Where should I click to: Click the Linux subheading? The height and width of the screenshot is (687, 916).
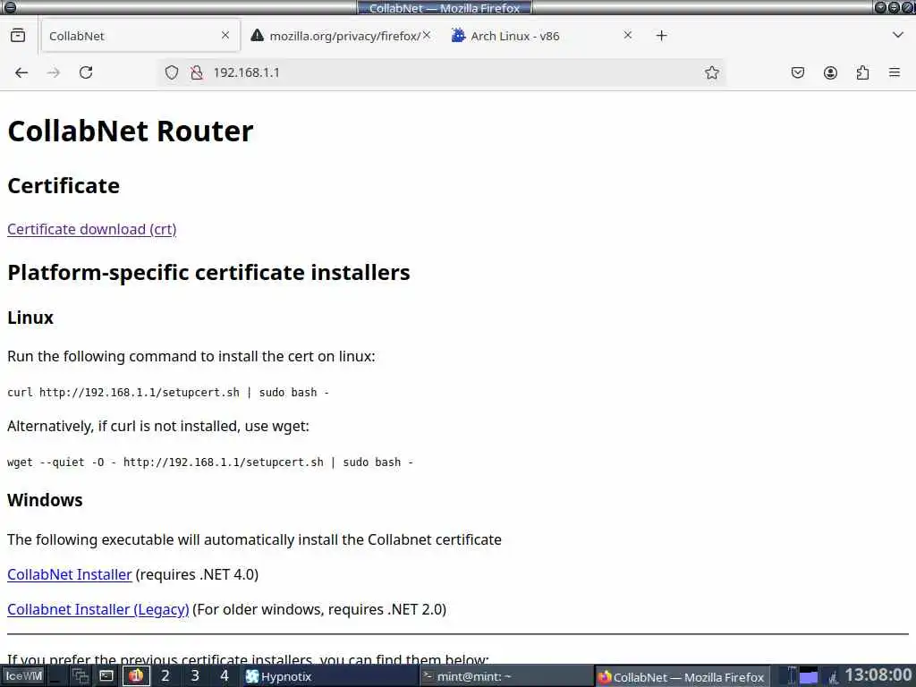click(x=30, y=318)
